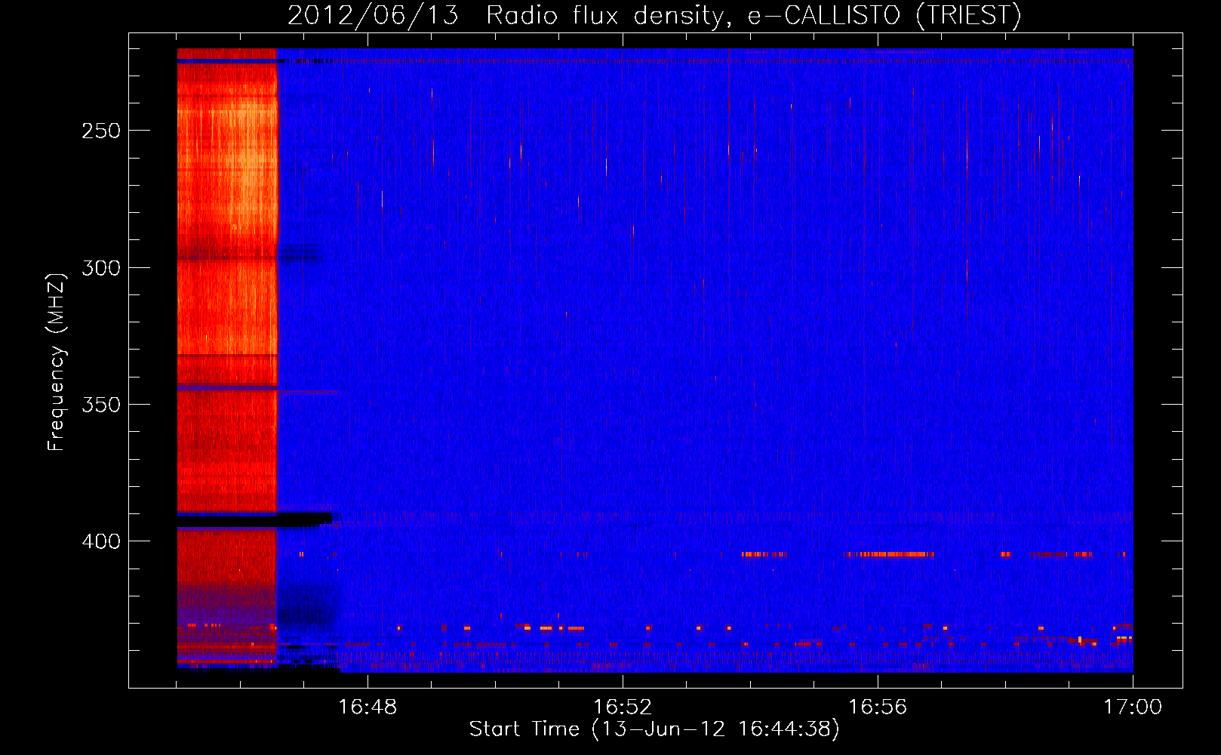1221x755 pixels.
Task: Click the 16:56 time tick label
Action: [x=878, y=707]
